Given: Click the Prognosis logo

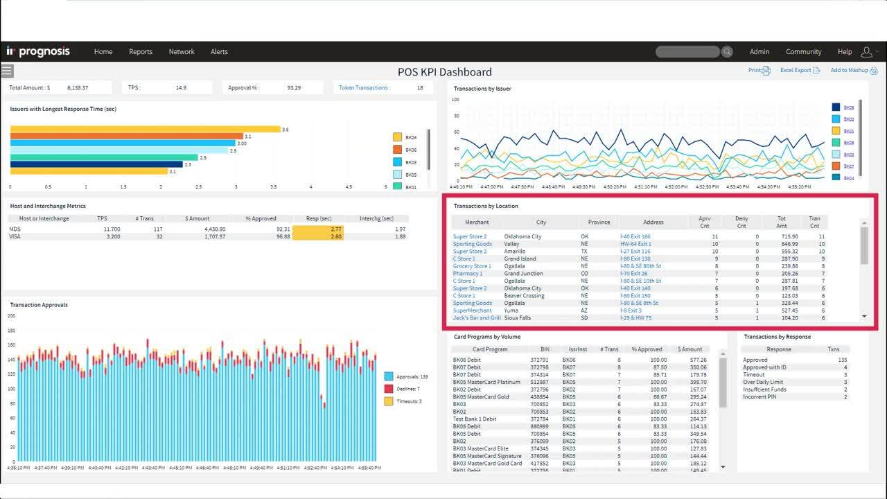Looking at the screenshot, I should pyautogui.click(x=38, y=52).
